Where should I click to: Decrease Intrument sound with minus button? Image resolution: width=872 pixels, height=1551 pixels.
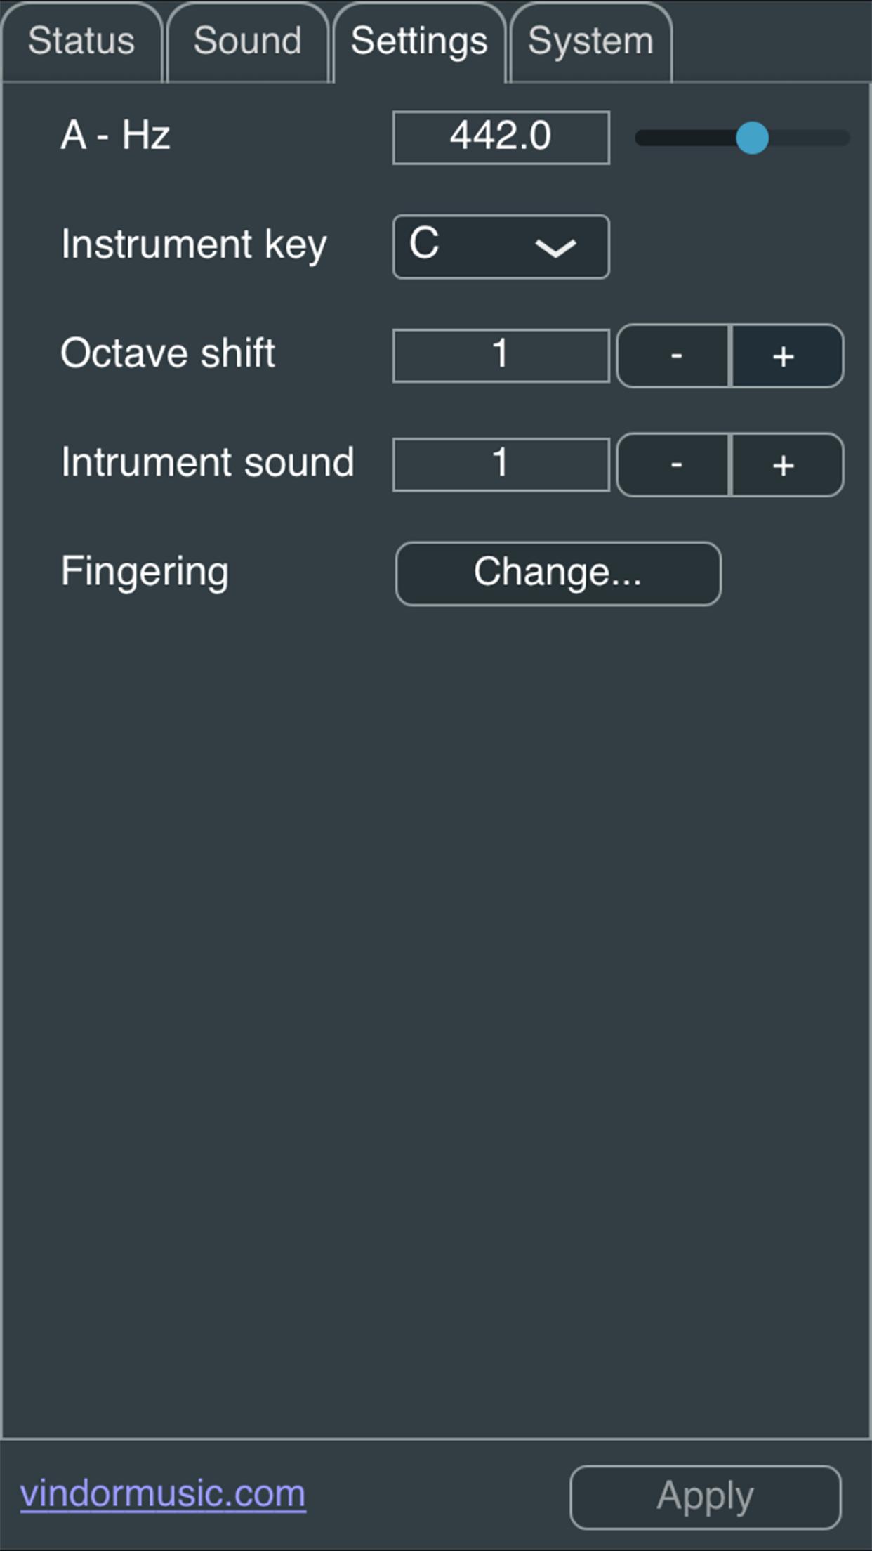[x=674, y=465]
